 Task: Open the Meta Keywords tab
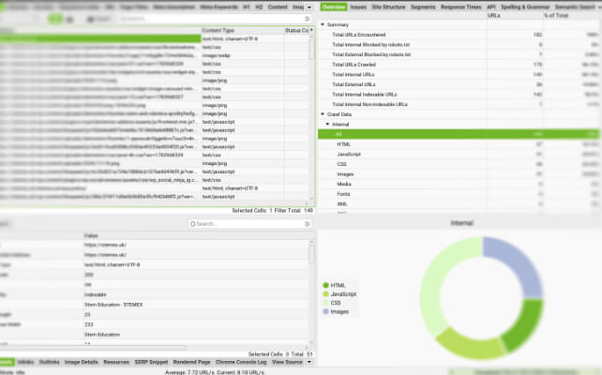[218, 7]
